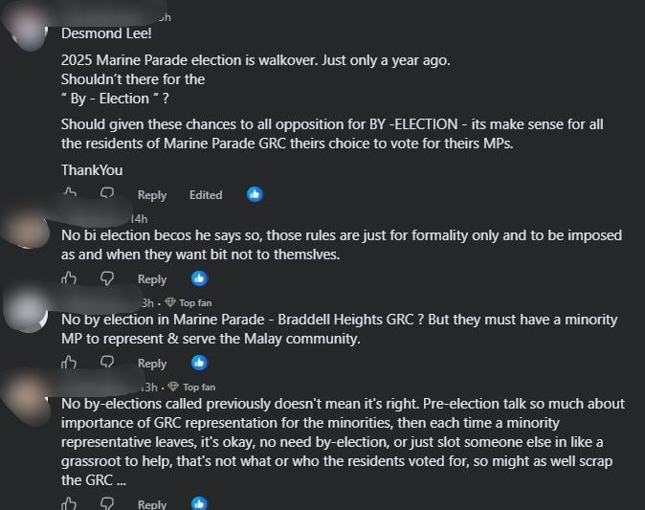Like the Marine Parade - Braddell Heights comment
Viewport: 645px width, 510px height.
pos(69,363)
